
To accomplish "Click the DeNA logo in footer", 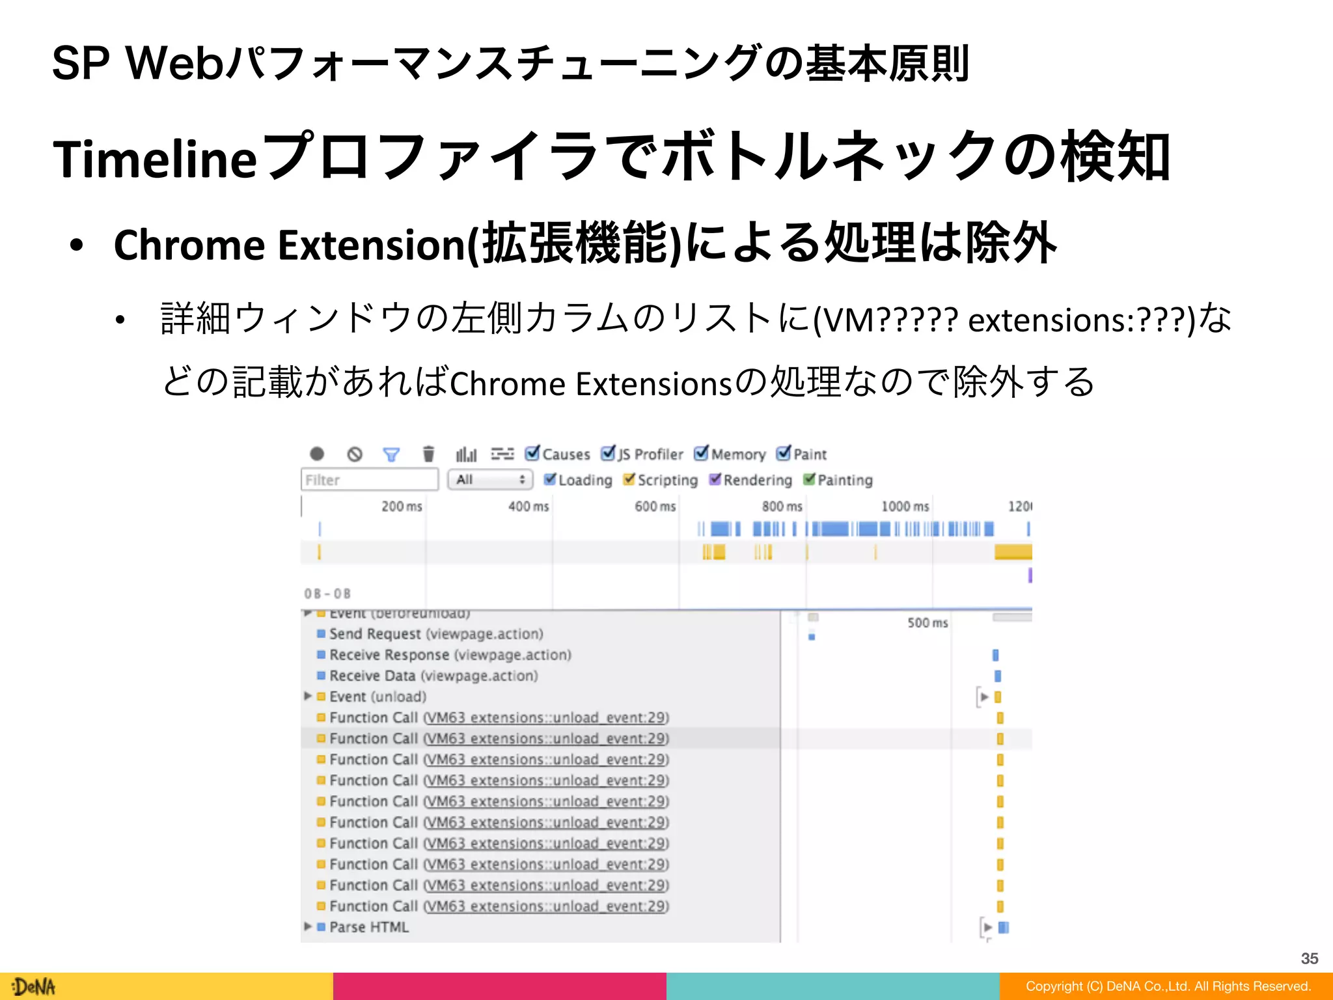I will pos(34,986).
